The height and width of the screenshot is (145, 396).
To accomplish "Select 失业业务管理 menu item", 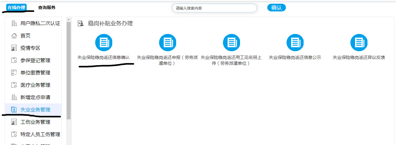I will tap(35, 110).
